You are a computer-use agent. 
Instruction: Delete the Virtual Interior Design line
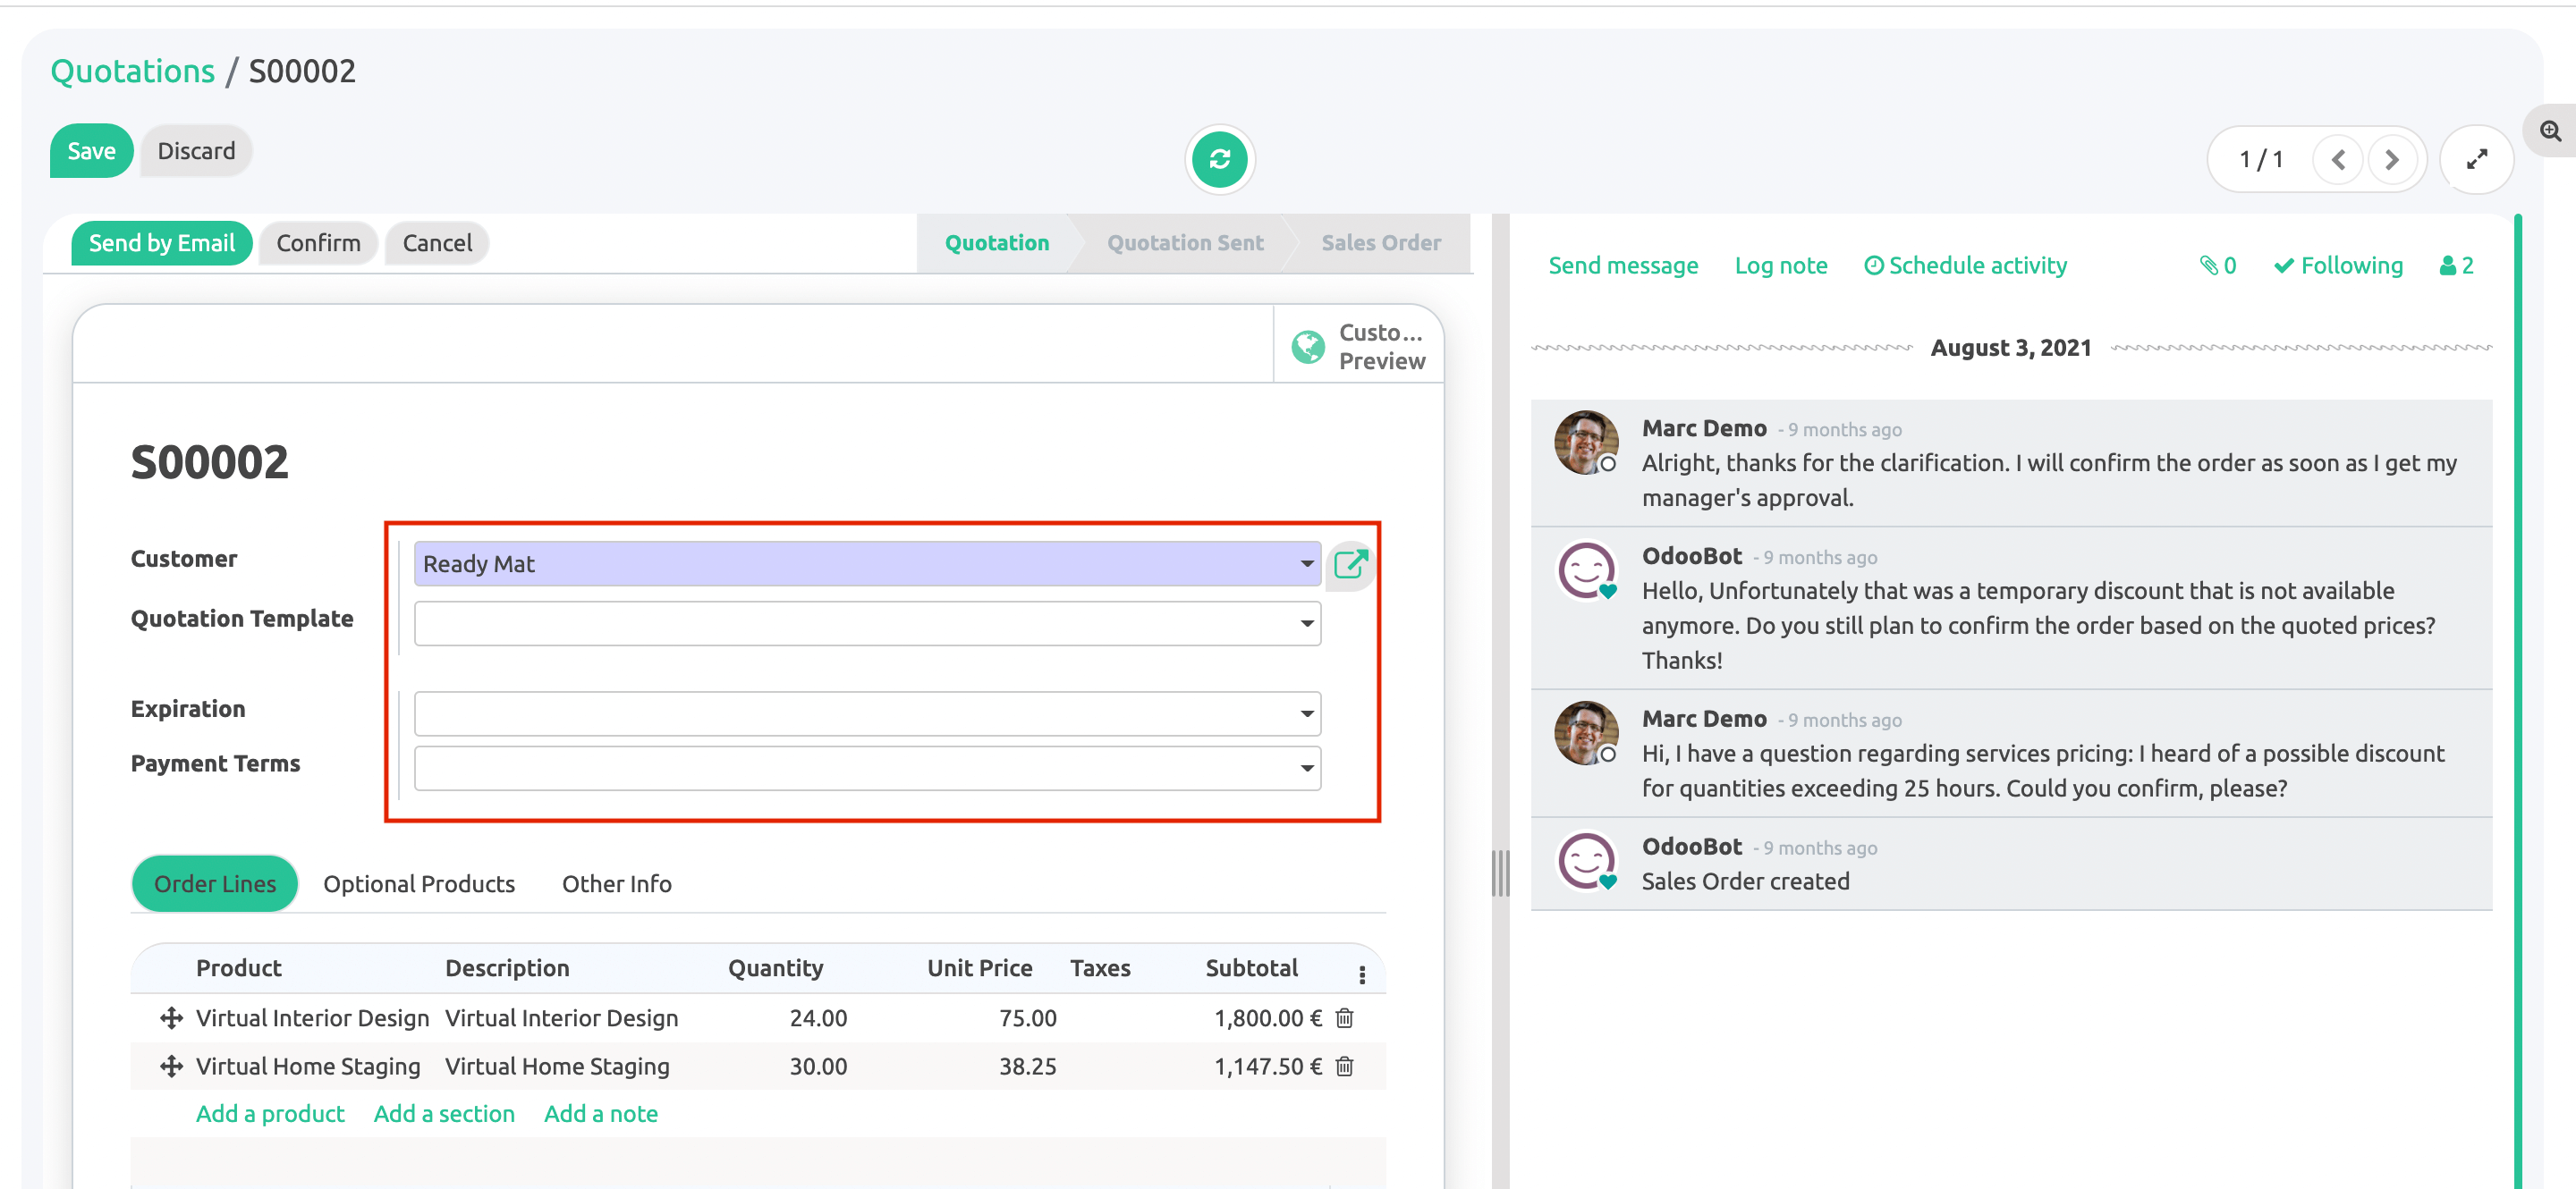pos(1344,1018)
